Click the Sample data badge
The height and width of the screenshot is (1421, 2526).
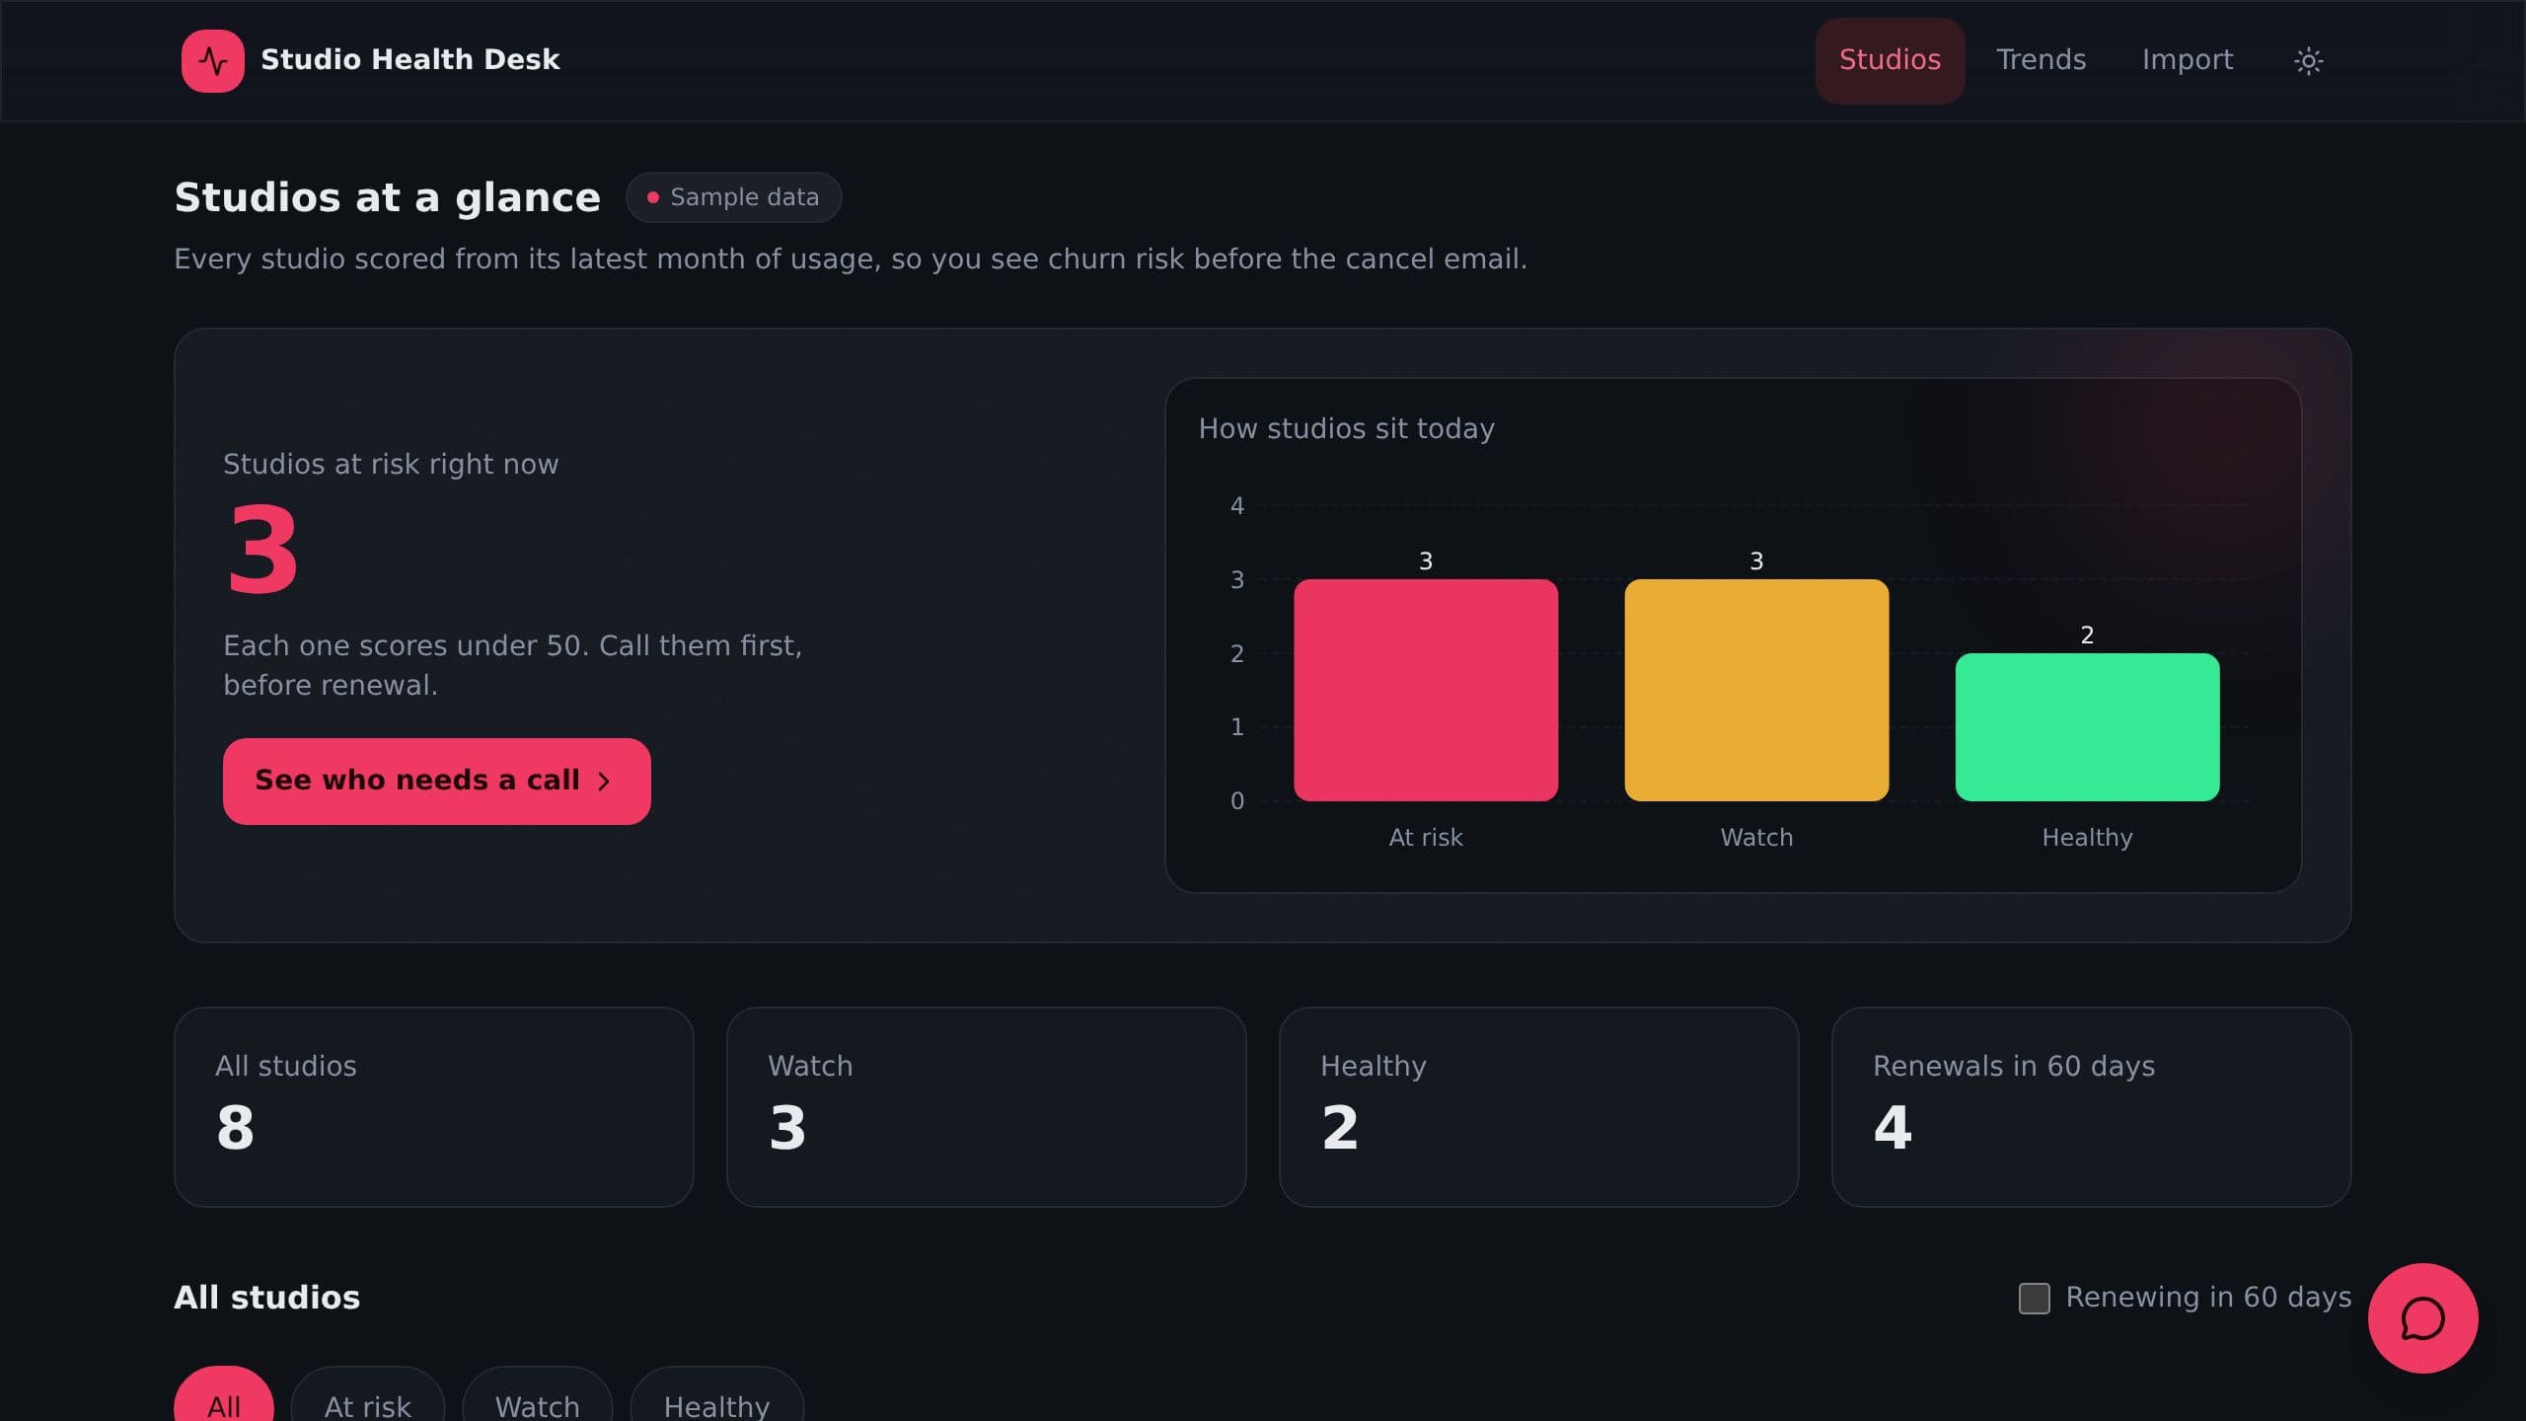point(733,197)
